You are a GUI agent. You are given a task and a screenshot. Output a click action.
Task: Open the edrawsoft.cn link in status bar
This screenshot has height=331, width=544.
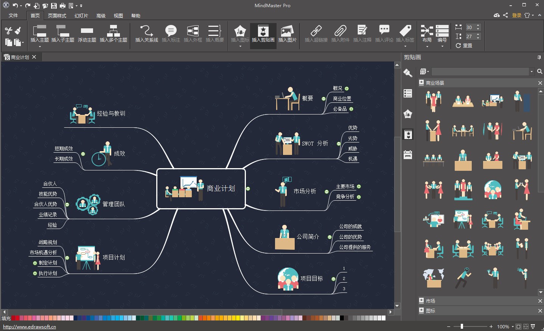click(30, 327)
